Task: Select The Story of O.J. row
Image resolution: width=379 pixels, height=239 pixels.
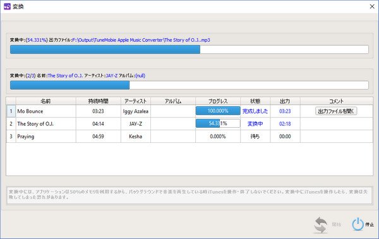Action: (189, 124)
